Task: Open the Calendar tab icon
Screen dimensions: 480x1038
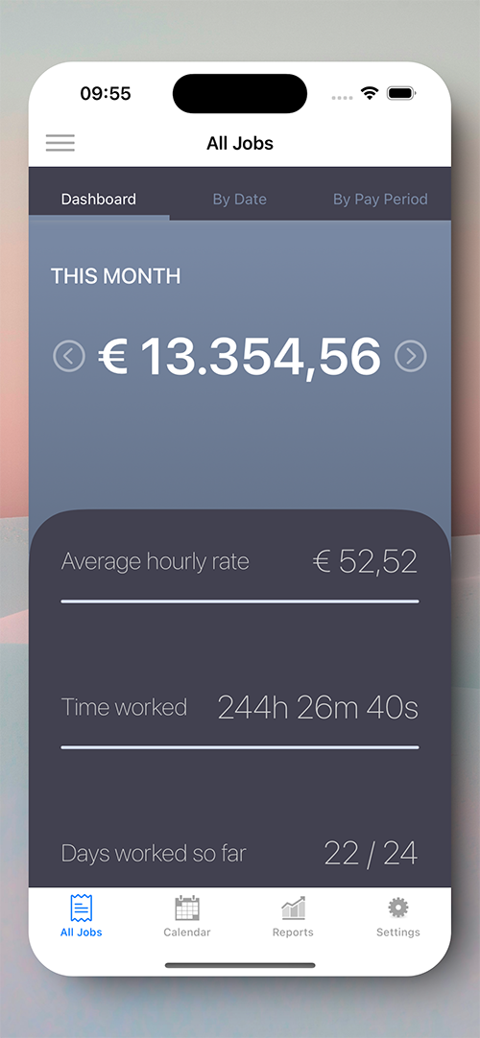Action: pyautogui.click(x=187, y=908)
